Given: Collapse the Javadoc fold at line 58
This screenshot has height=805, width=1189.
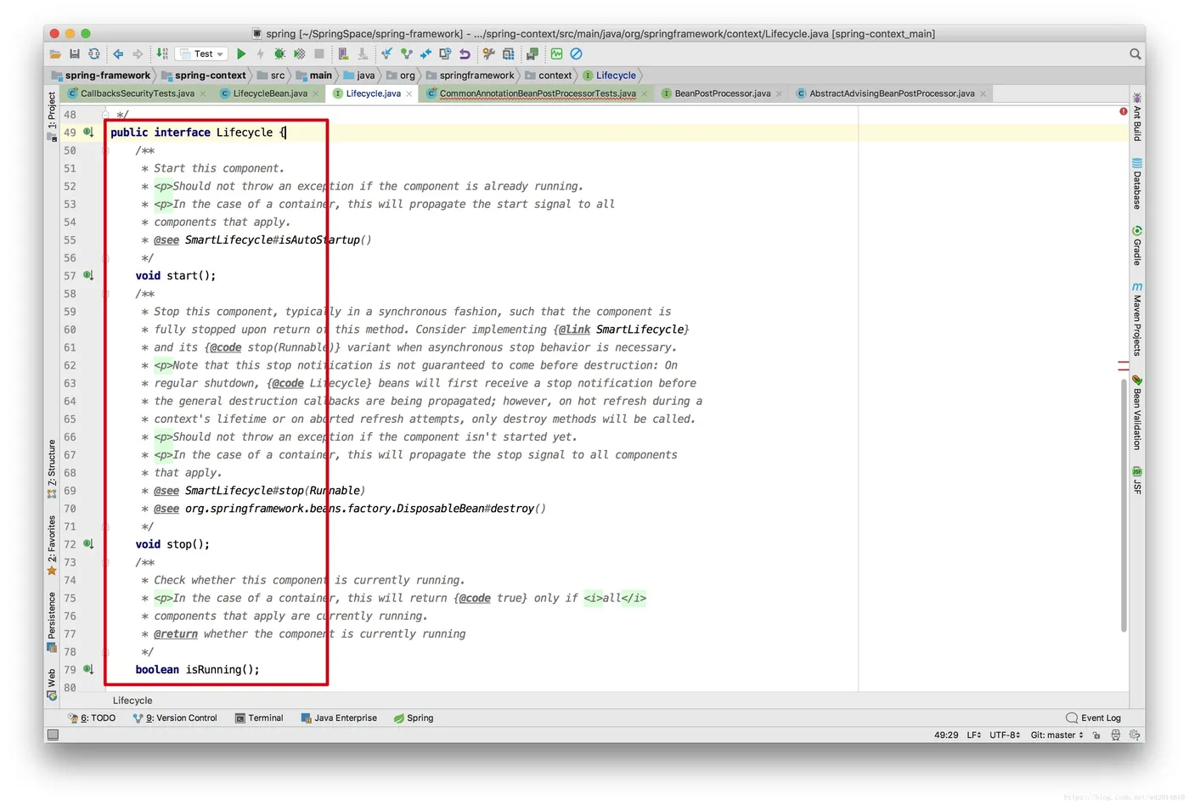Looking at the screenshot, I should pyautogui.click(x=105, y=294).
